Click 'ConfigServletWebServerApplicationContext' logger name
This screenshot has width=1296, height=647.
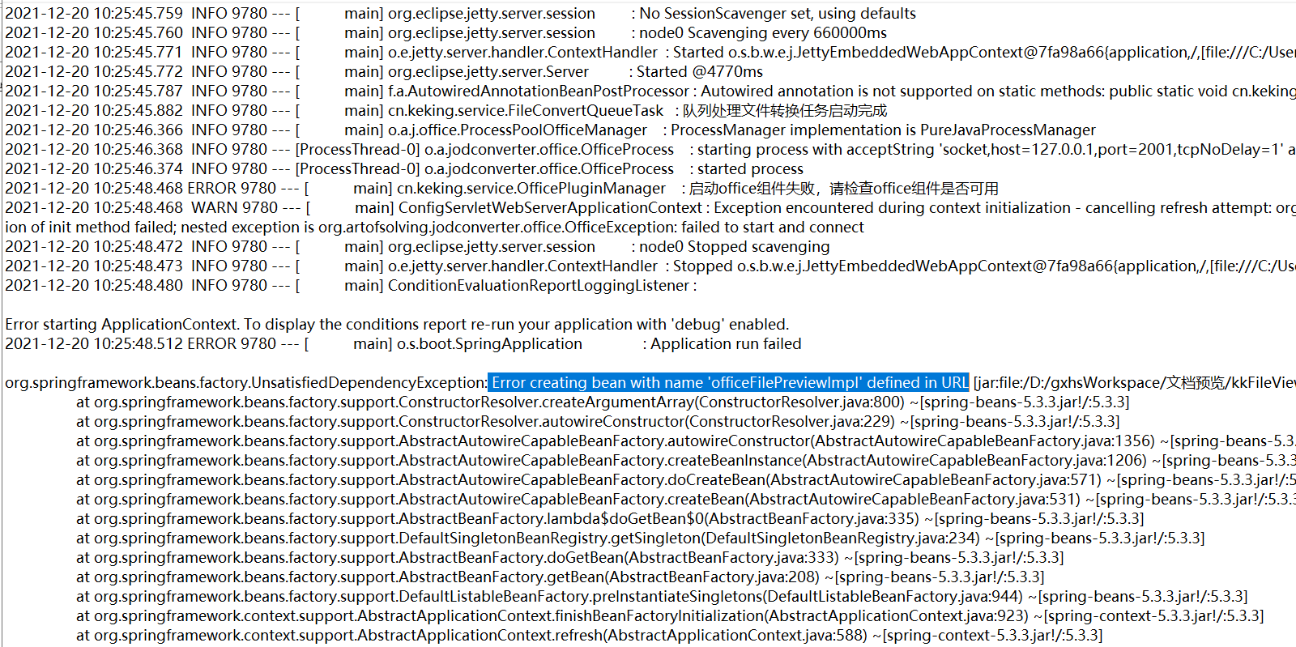click(550, 207)
